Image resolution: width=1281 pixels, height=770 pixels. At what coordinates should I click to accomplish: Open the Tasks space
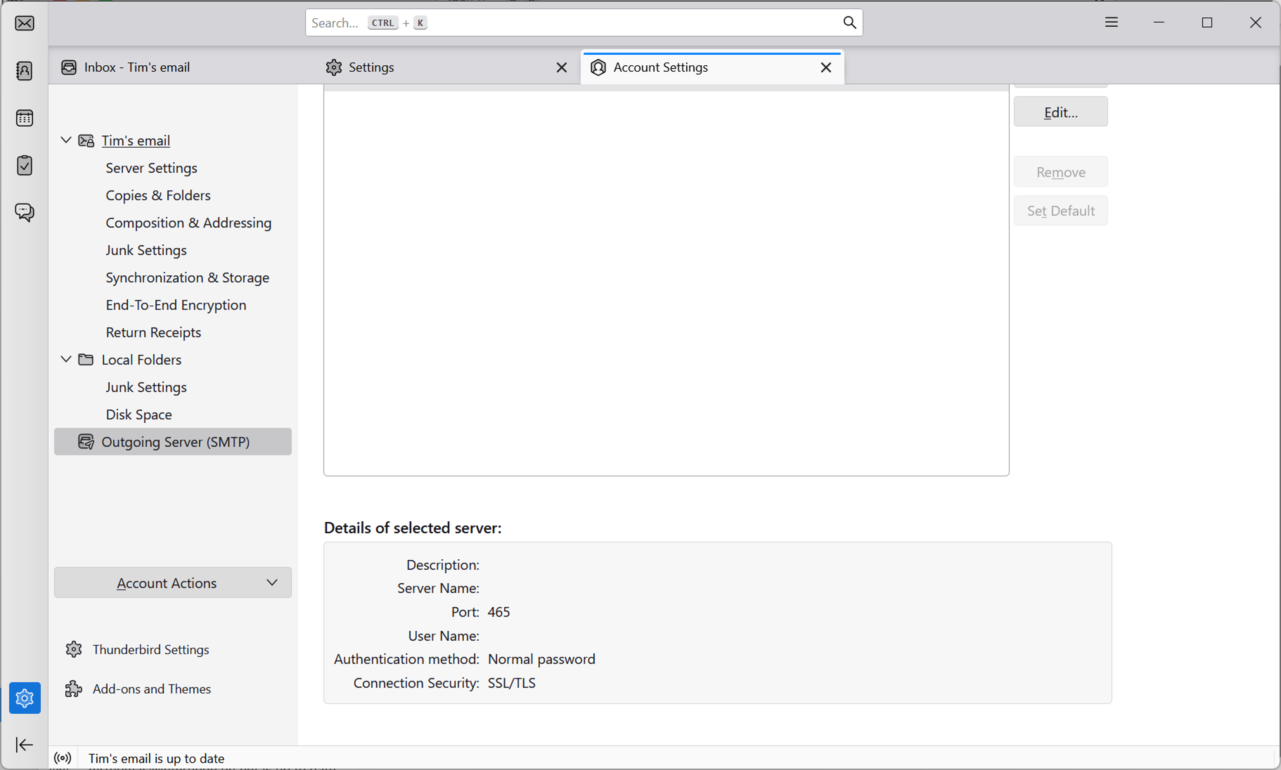(24, 165)
